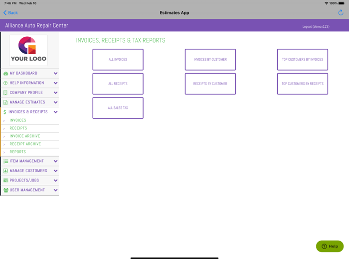Click the Logout (demox123) link
This screenshot has height=261, width=349.
[x=316, y=27]
